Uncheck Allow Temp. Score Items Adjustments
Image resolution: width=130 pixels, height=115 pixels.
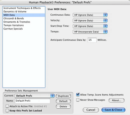click(x=78, y=95)
